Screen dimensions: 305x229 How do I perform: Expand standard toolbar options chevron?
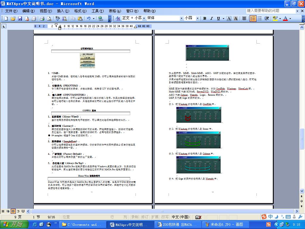pyautogui.click(x=110, y=18)
